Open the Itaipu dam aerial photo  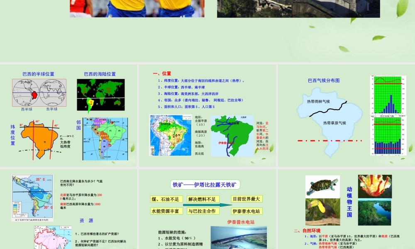[239, 238]
